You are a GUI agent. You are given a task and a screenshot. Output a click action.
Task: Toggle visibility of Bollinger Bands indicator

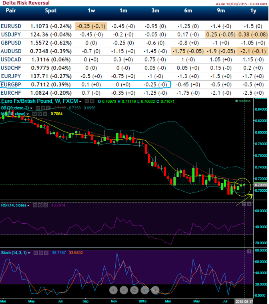[38, 108]
